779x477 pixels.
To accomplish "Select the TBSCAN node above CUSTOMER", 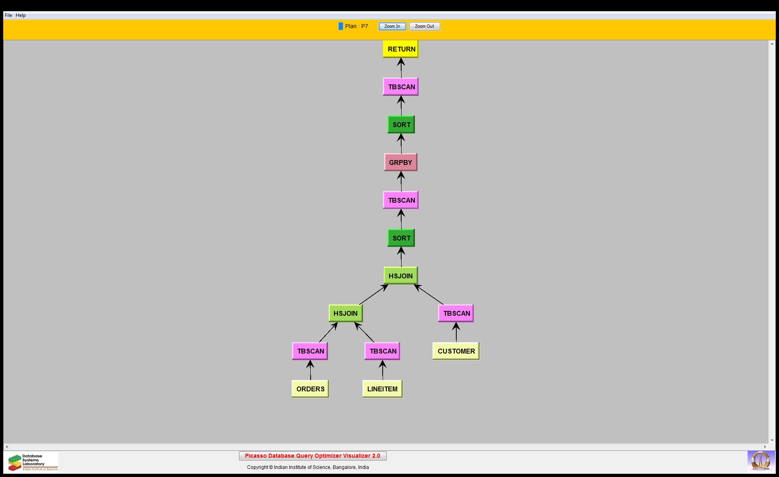I will point(456,313).
